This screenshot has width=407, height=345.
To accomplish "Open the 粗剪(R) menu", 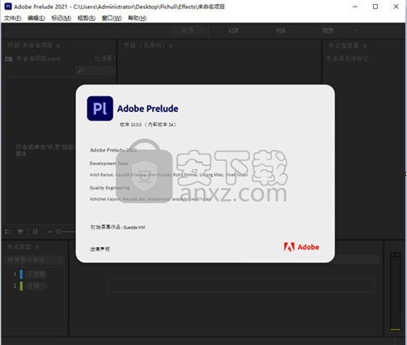I will [x=87, y=18].
